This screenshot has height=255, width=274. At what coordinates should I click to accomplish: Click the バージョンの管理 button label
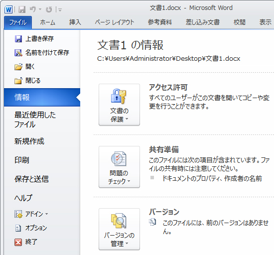point(120,240)
